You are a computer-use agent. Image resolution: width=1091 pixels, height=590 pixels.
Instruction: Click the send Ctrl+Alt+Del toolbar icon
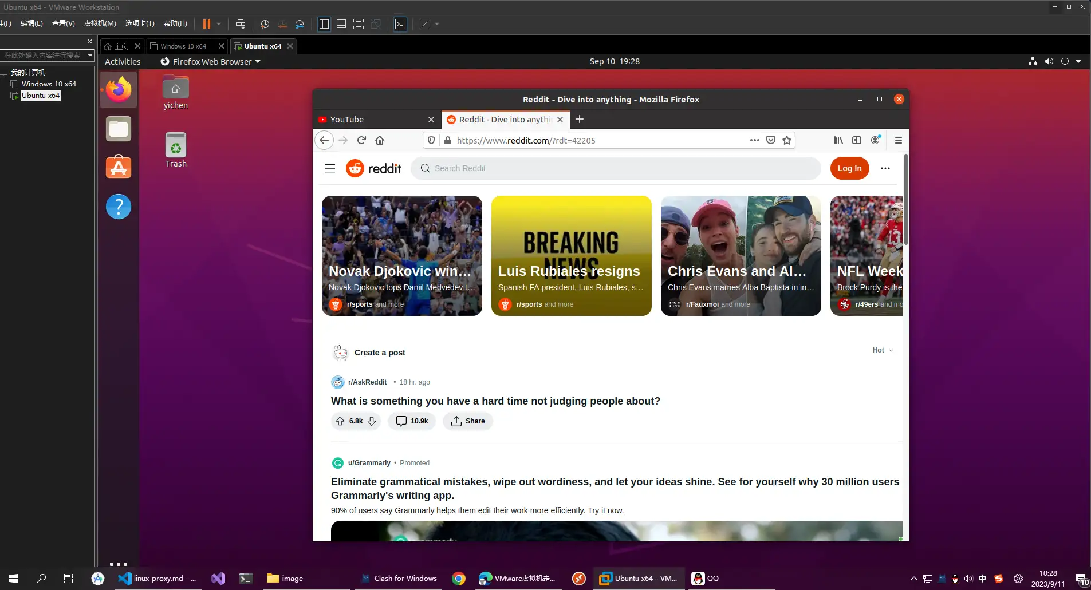241,24
